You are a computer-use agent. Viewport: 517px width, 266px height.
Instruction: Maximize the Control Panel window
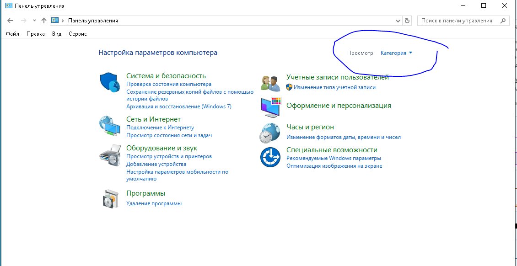click(x=483, y=5)
